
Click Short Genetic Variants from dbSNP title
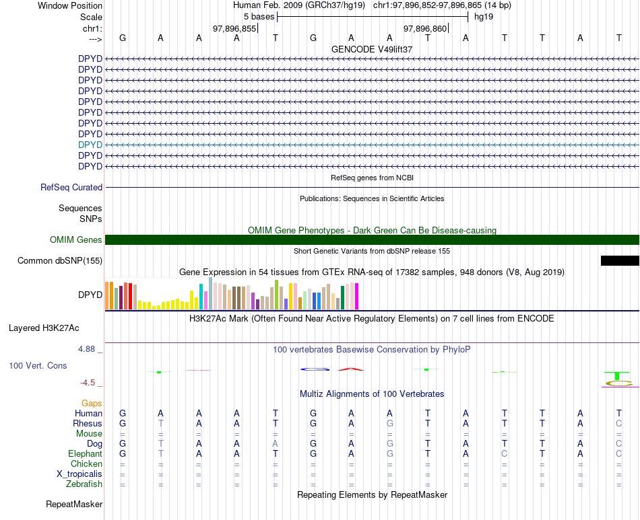[x=372, y=251]
